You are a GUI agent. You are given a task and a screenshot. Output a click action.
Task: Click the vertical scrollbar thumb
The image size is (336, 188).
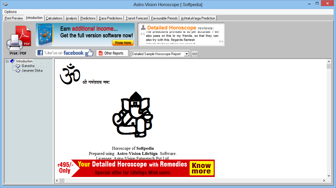pos(329,66)
